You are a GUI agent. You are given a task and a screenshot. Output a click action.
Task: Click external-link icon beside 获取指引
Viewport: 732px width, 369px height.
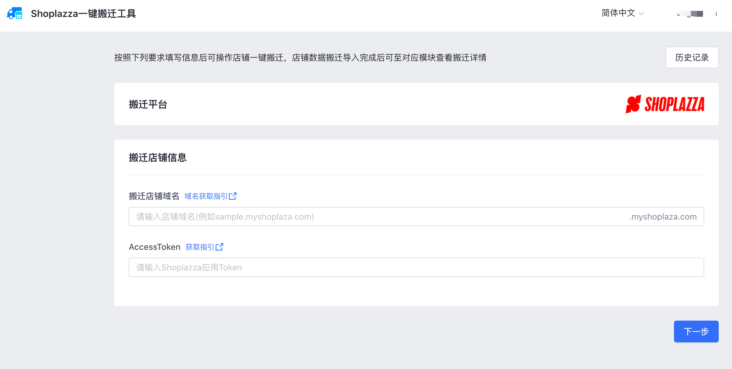(x=219, y=247)
